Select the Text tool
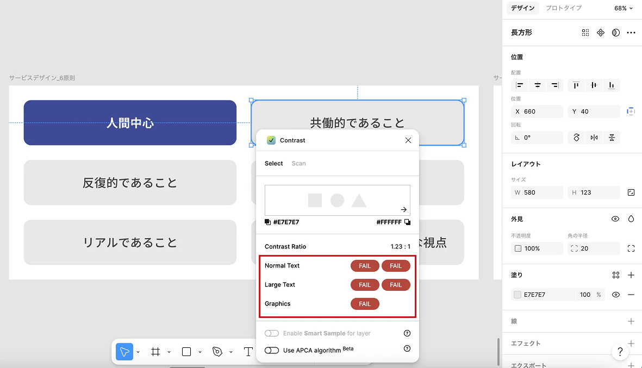Image resolution: width=642 pixels, height=368 pixels. [x=248, y=352]
